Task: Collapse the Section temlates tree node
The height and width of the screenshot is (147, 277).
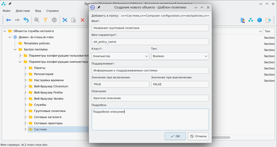Action: pos(15,49)
